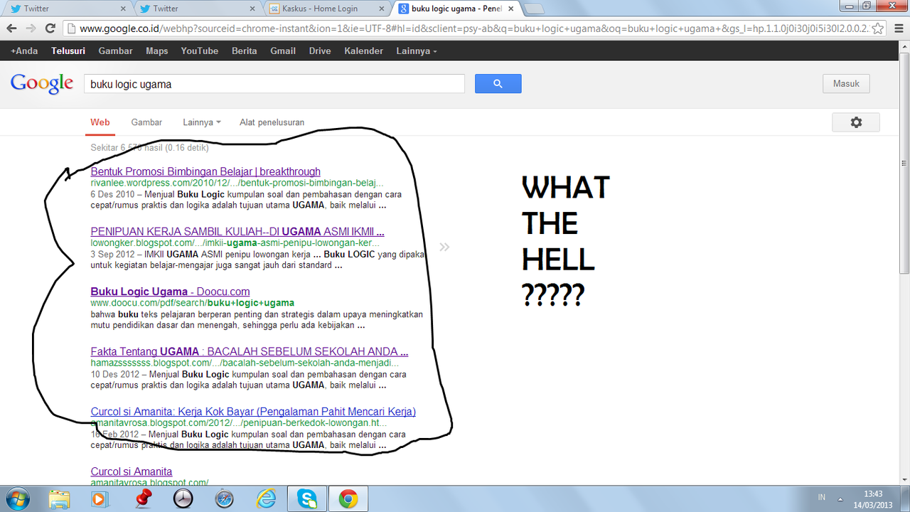Close the first Twitter tab
The height and width of the screenshot is (512, 910).
123,9
